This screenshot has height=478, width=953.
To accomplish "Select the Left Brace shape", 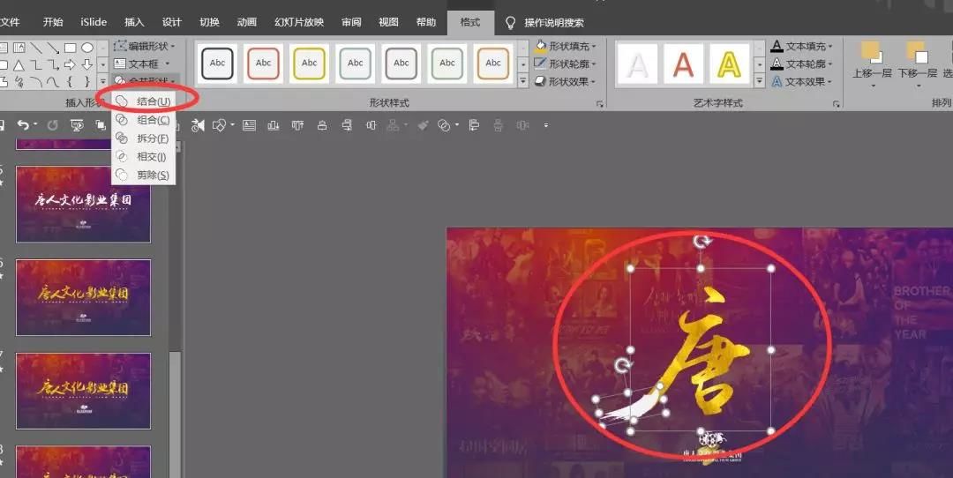I will point(70,81).
